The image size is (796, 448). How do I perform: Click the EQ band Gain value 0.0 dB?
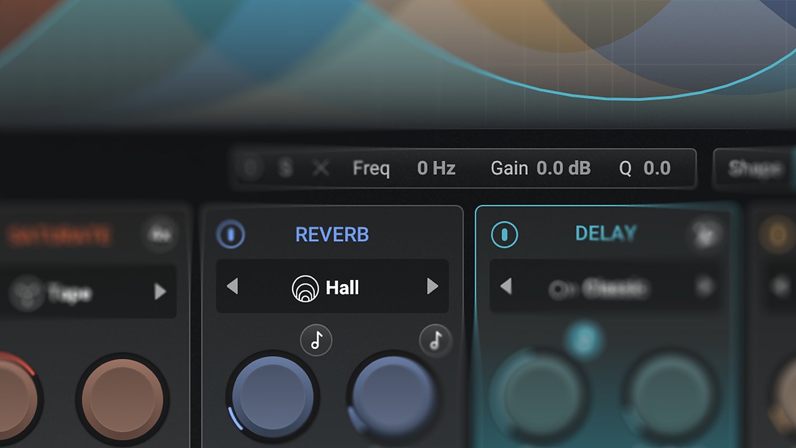[x=563, y=168]
